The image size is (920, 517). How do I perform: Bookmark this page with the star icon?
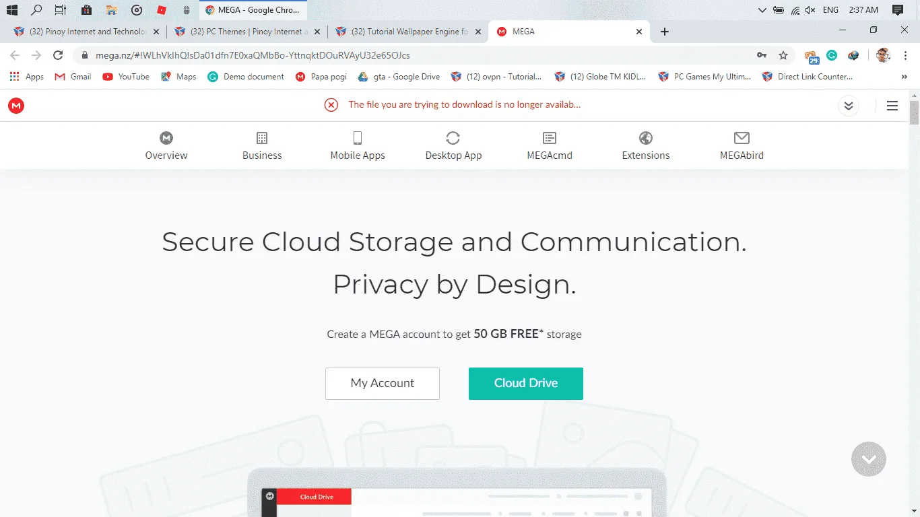pos(783,55)
